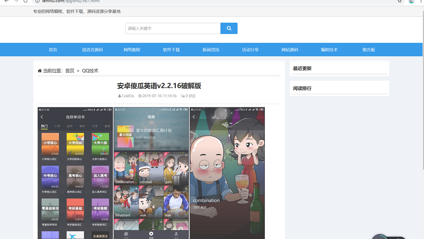Select 软件下载 in the navigation bar
The image size is (424, 239).
tap(171, 50)
